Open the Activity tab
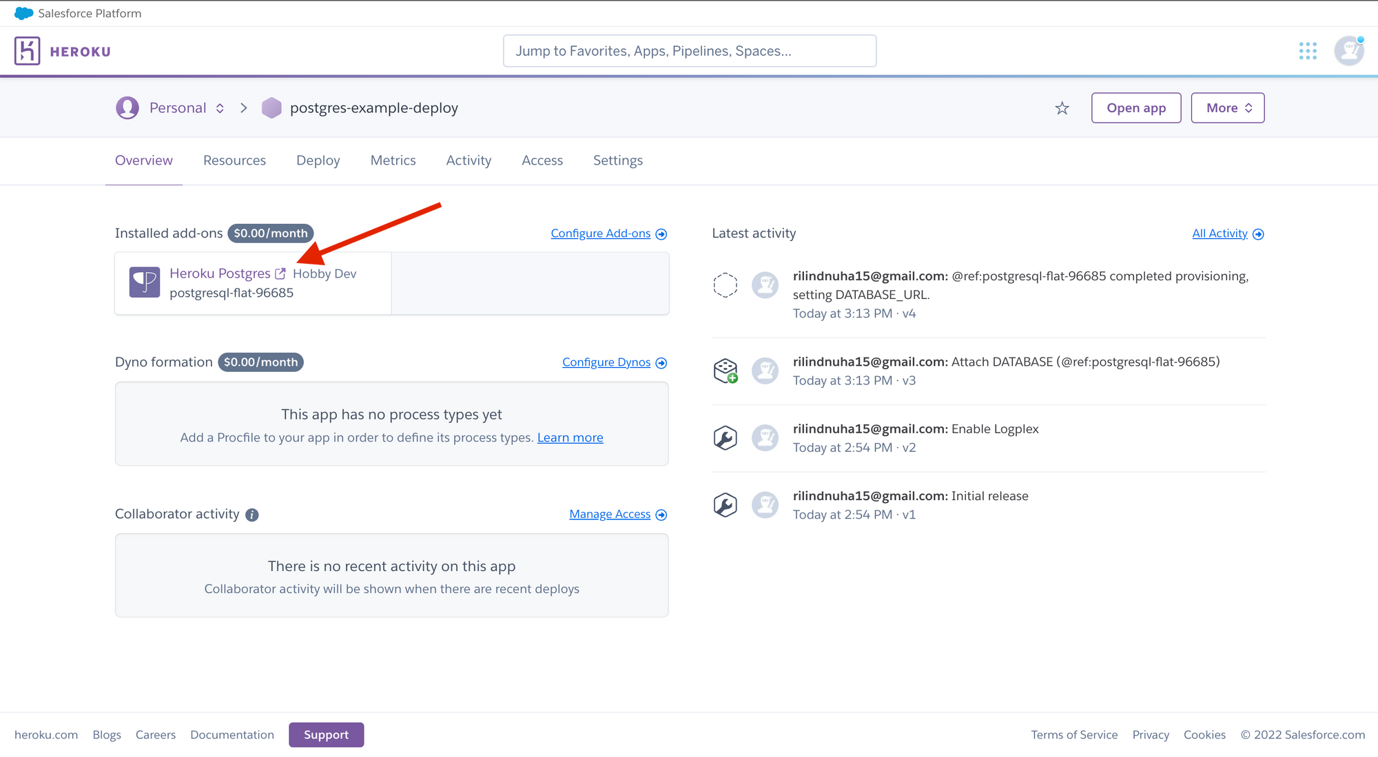The image size is (1378, 757). (469, 160)
